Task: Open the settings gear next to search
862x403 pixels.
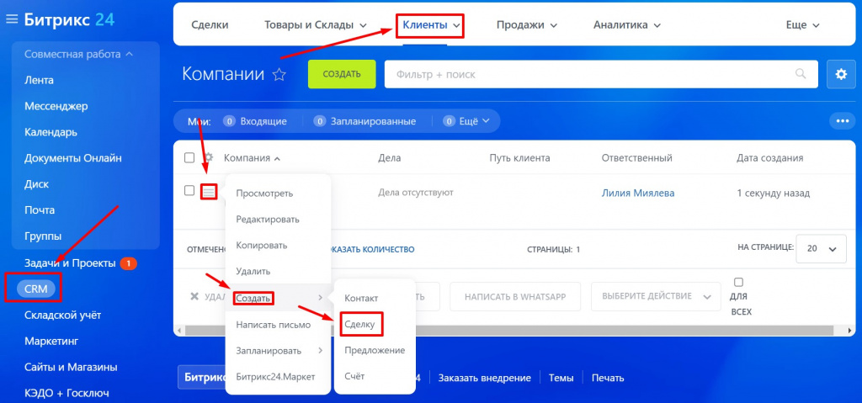Action: click(x=841, y=74)
